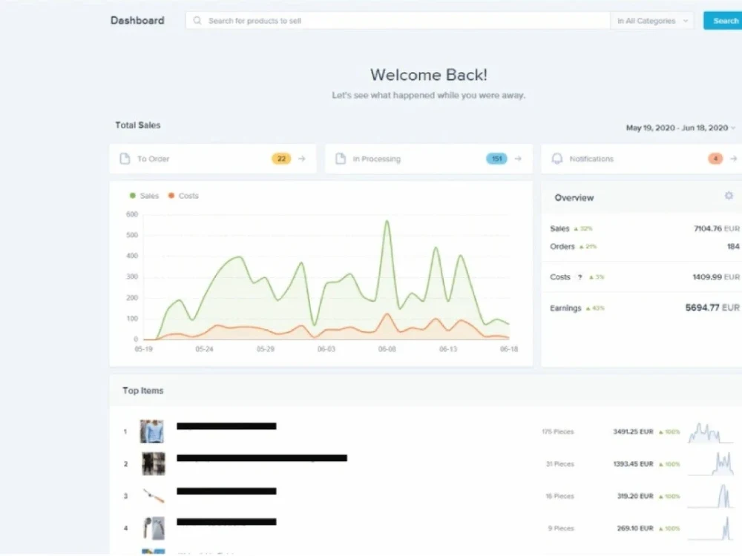
Task: Open the top item 1 blue shirt thumbnail
Action: [152, 431]
